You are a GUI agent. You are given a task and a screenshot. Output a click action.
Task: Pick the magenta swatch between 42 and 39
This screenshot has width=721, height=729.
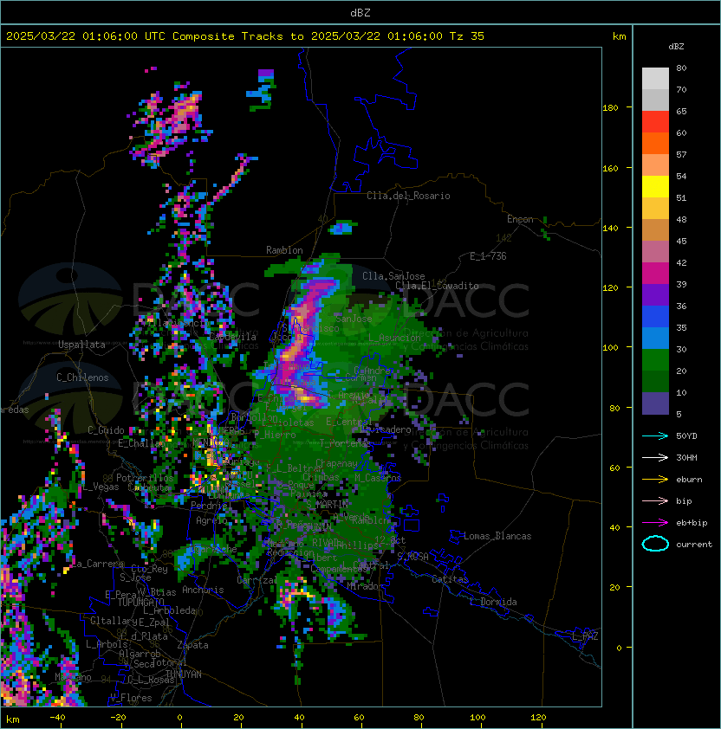[x=655, y=274]
